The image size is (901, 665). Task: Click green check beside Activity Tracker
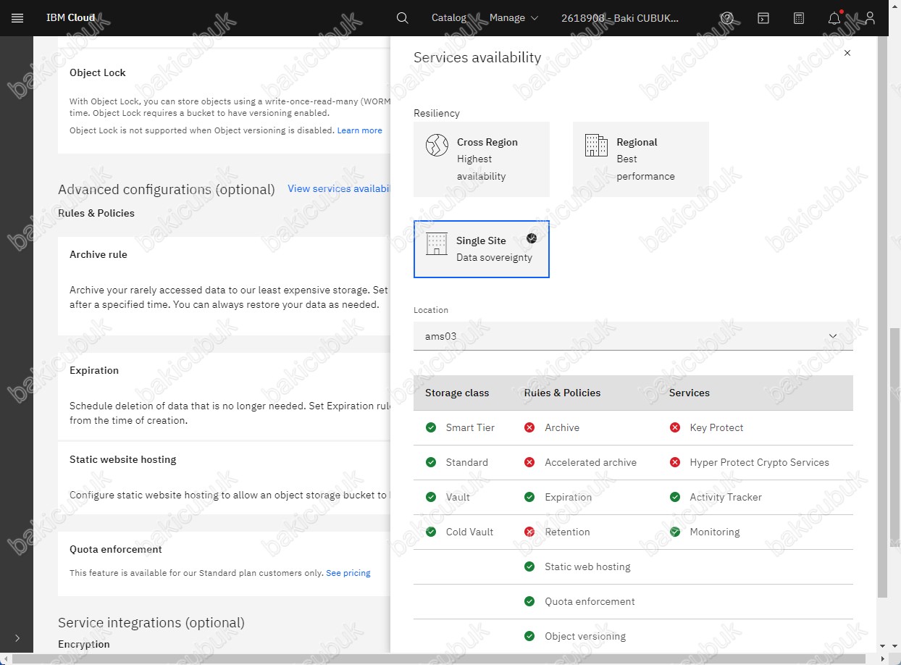[x=675, y=497]
